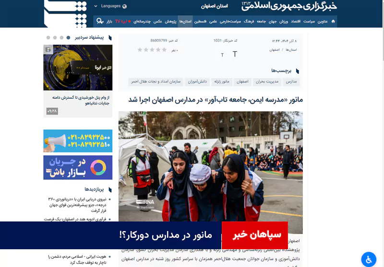Screen dimensions: 384x267
Task: Click the سپاهان خبر red overlay label
Action: [255, 235]
